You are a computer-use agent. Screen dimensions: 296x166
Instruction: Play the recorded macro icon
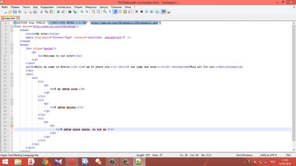147,12
